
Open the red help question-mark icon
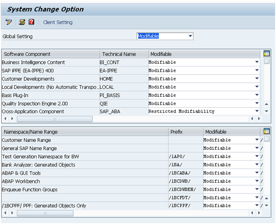coord(32,22)
